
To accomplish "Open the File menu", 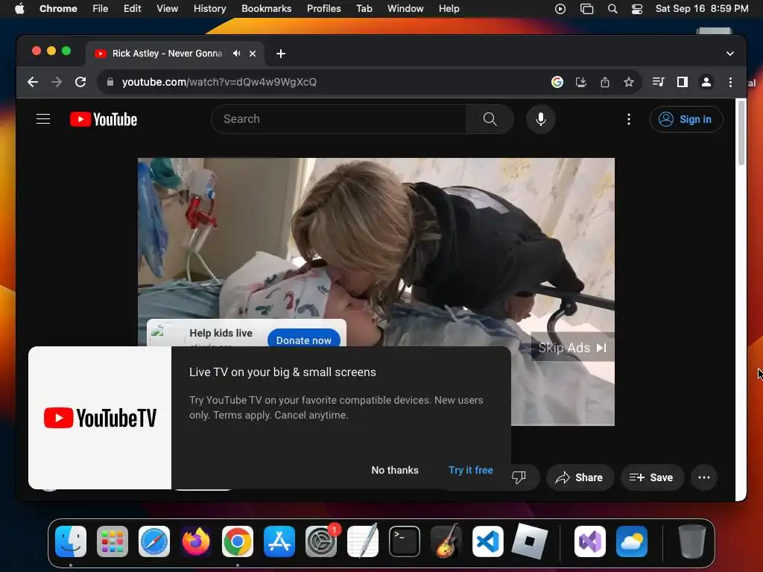I will click(101, 9).
